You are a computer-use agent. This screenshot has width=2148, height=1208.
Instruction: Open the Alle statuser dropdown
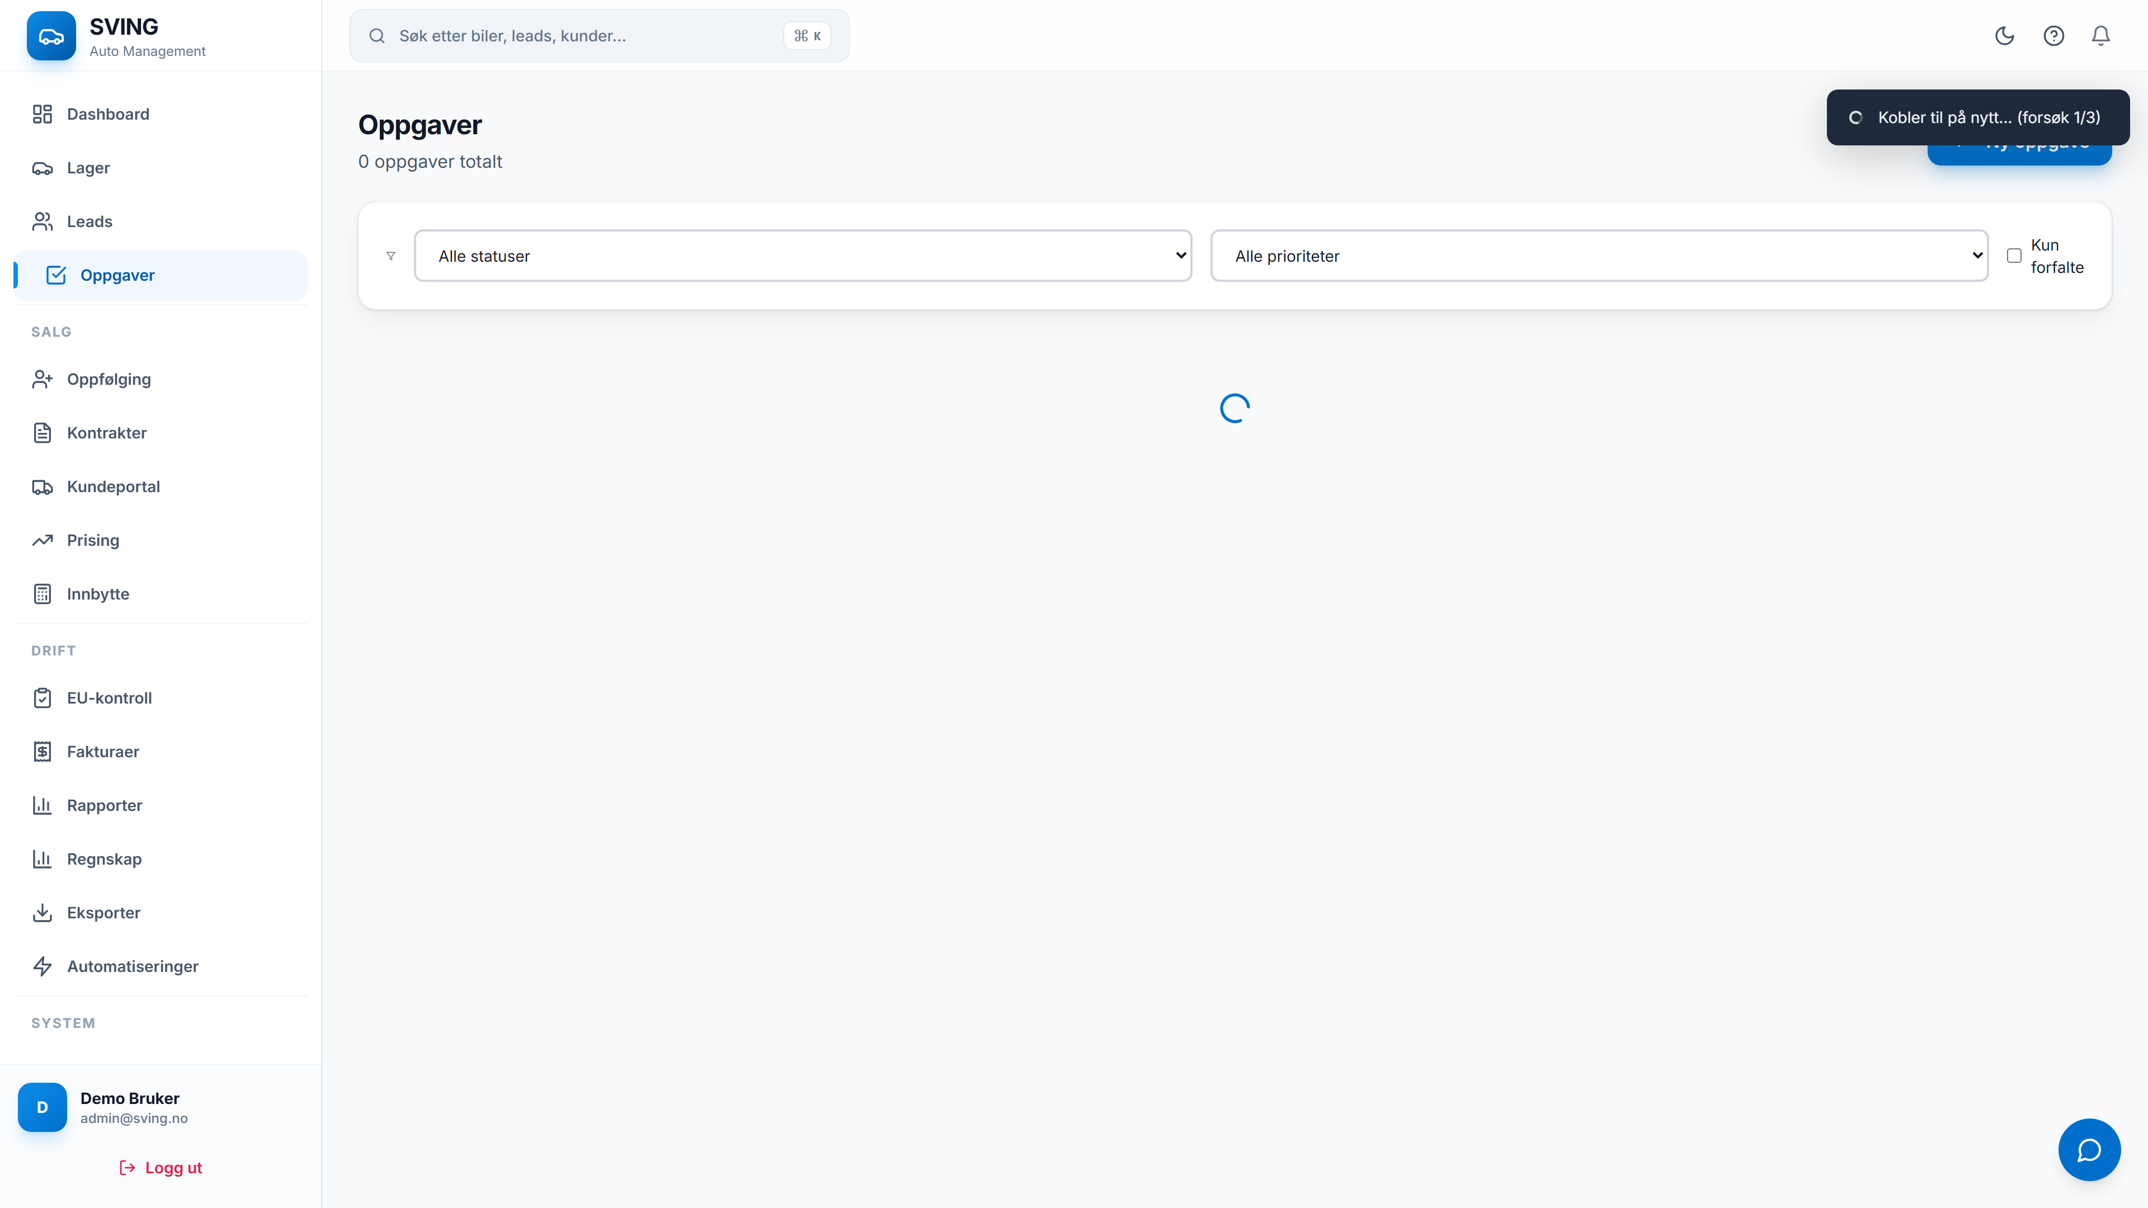pyautogui.click(x=802, y=256)
